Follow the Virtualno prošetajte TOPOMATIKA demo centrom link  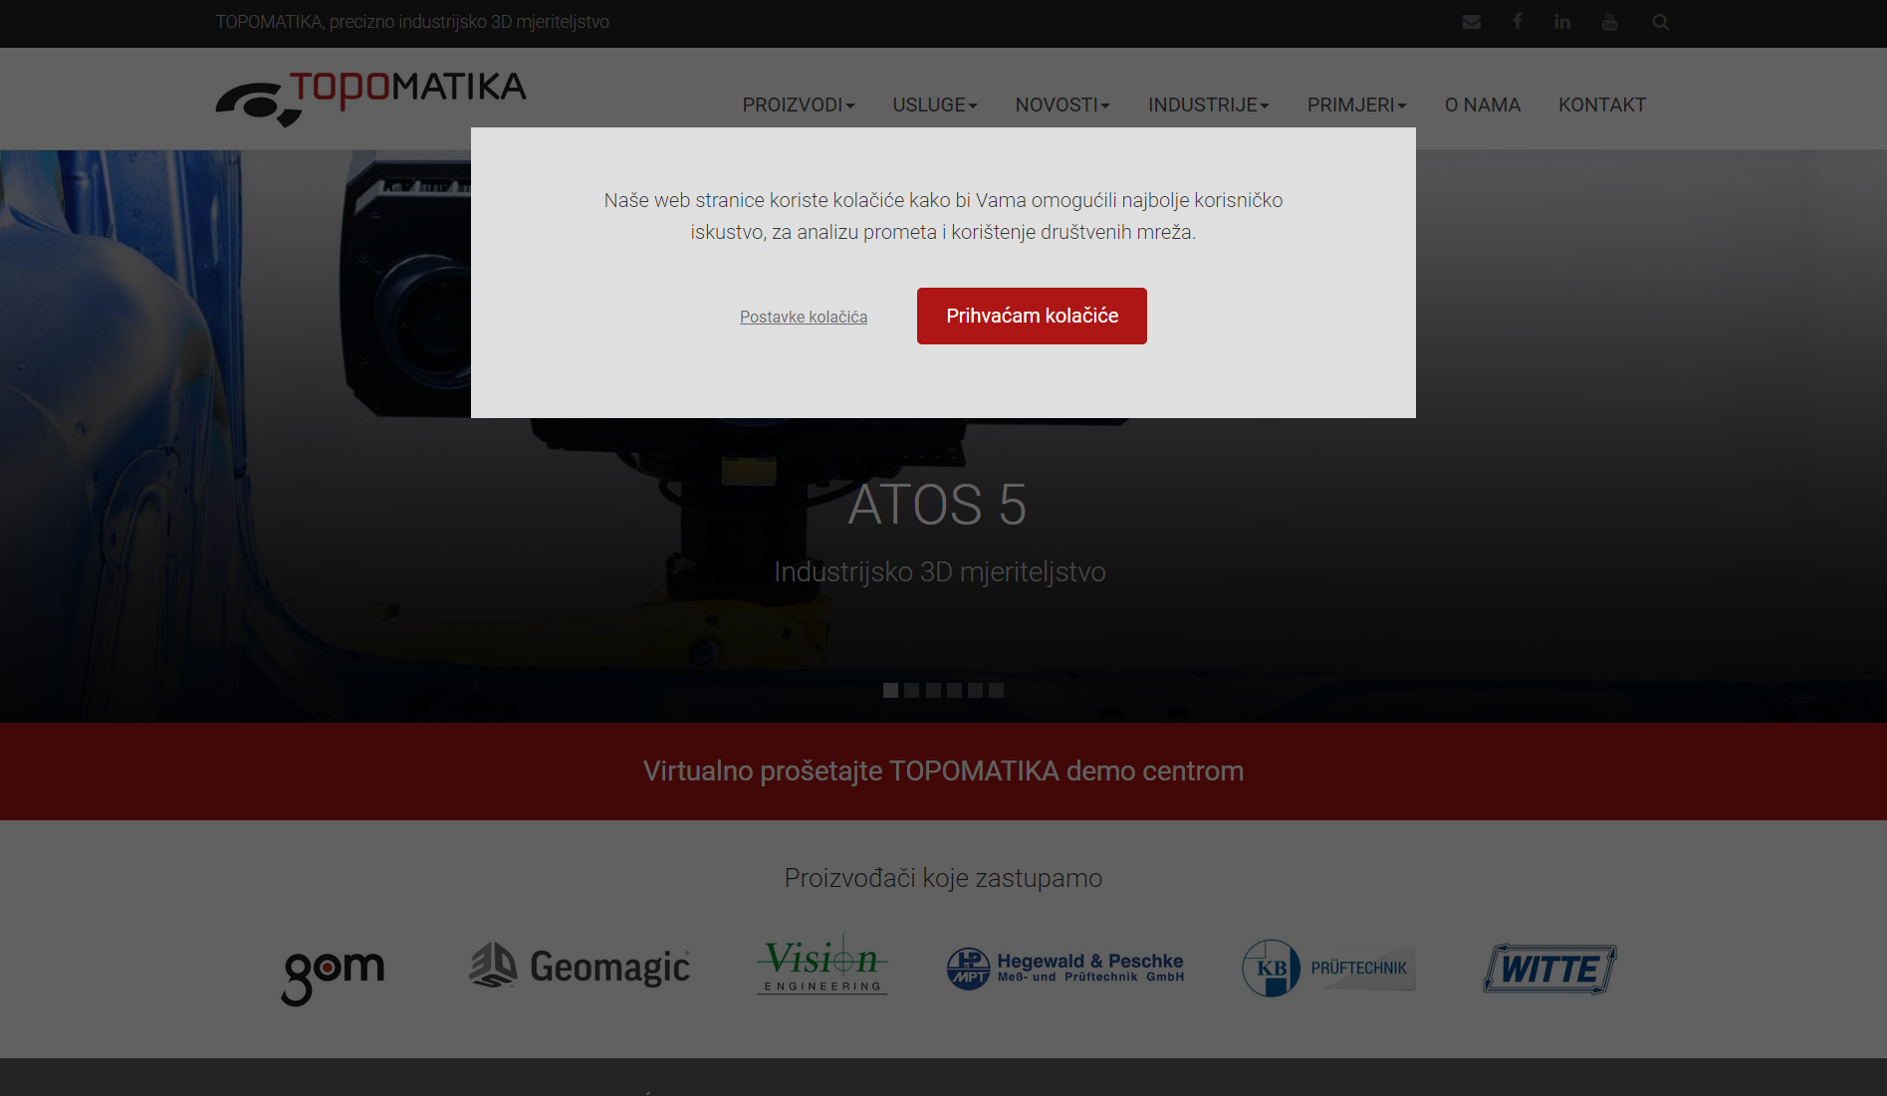click(943, 771)
